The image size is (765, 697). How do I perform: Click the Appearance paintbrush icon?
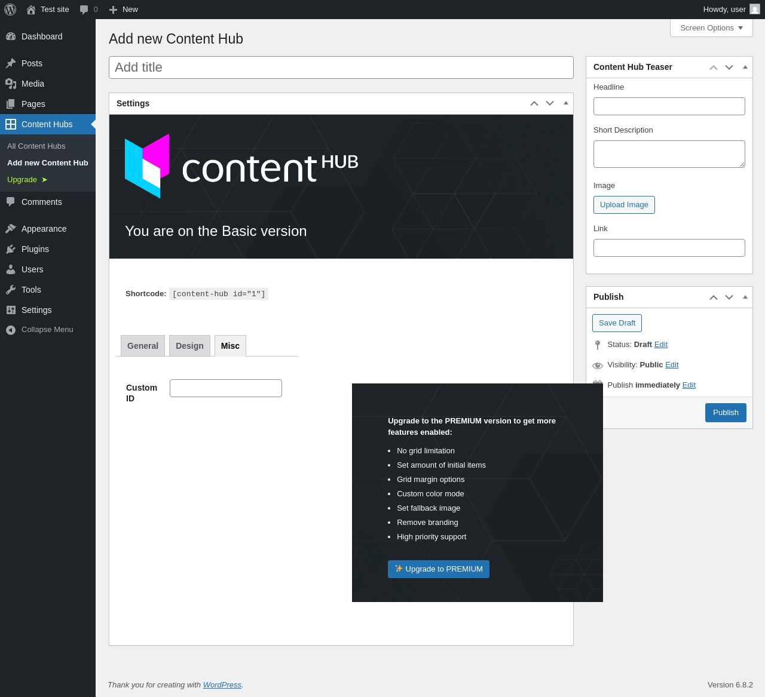[x=11, y=229]
